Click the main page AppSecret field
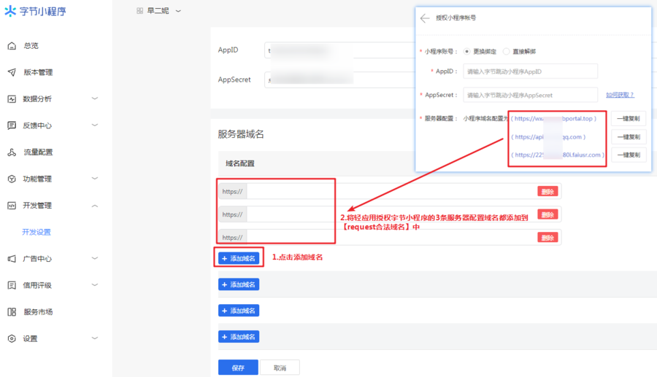This screenshot has width=657, height=377. 339,79
